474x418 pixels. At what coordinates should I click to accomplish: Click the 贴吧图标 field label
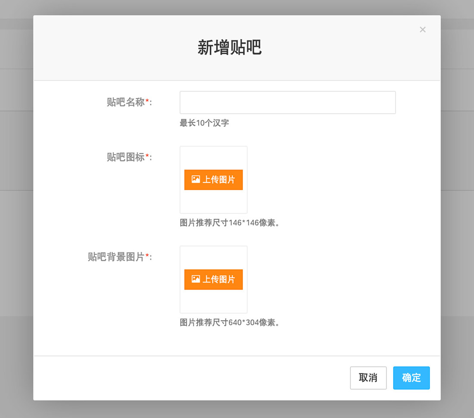pos(125,158)
